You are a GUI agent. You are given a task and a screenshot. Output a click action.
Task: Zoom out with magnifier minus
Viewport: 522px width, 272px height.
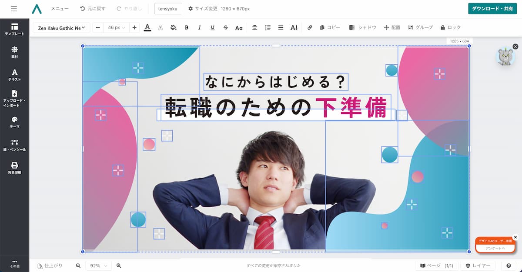point(78,265)
